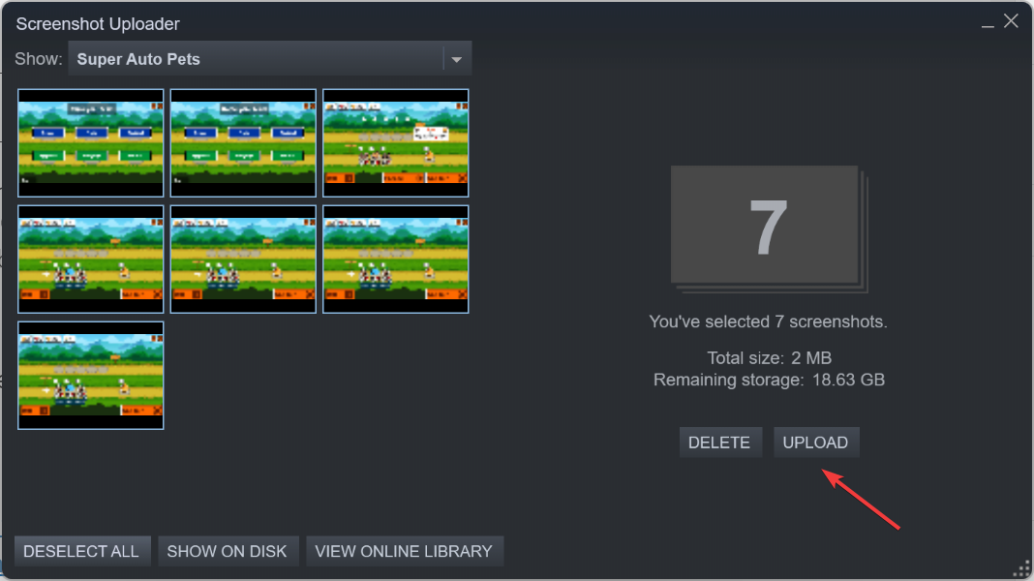
Task: Click the "Show:" label
Action: tap(39, 59)
